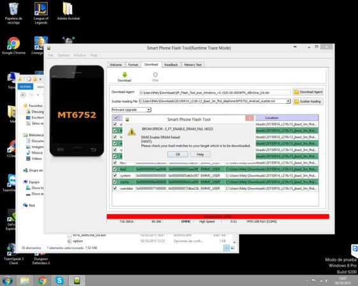This screenshot has width=358, height=286.
Task: Open Archivo tab in Explorer window
Action: click(25, 87)
